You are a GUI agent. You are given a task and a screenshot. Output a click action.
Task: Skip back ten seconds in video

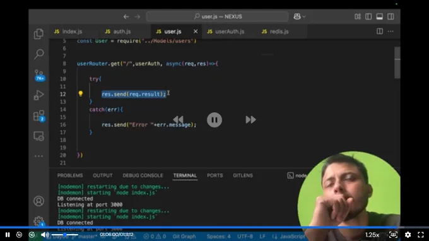[x=19, y=235]
